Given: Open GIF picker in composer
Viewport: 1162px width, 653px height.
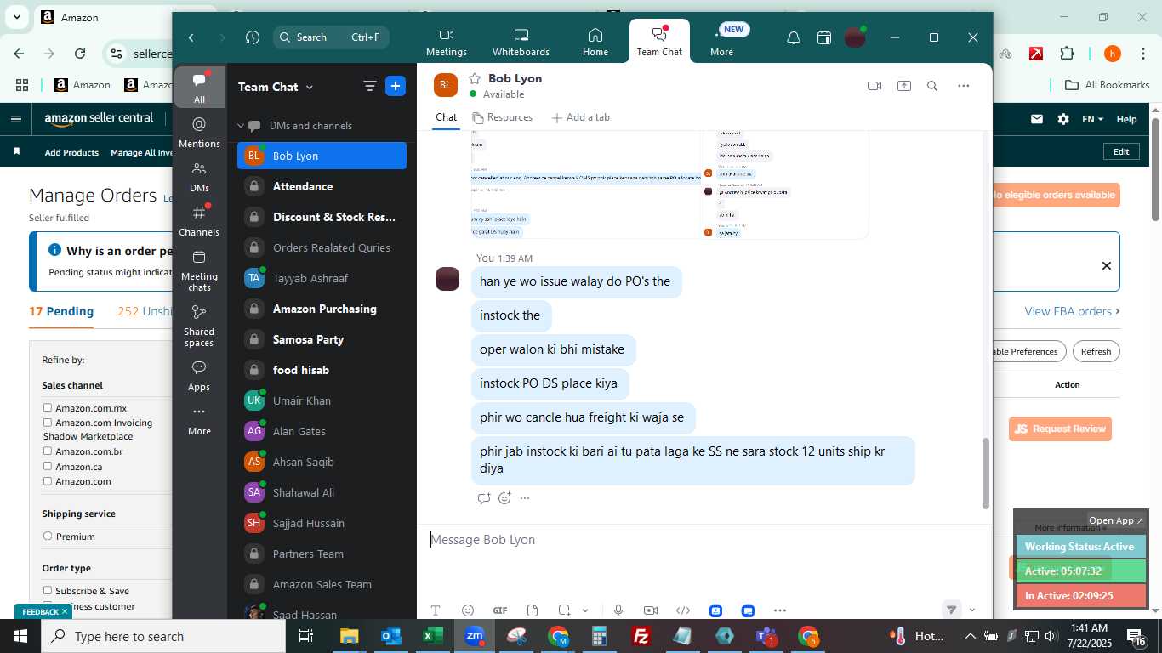Looking at the screenshot, I should click(500, 610).
